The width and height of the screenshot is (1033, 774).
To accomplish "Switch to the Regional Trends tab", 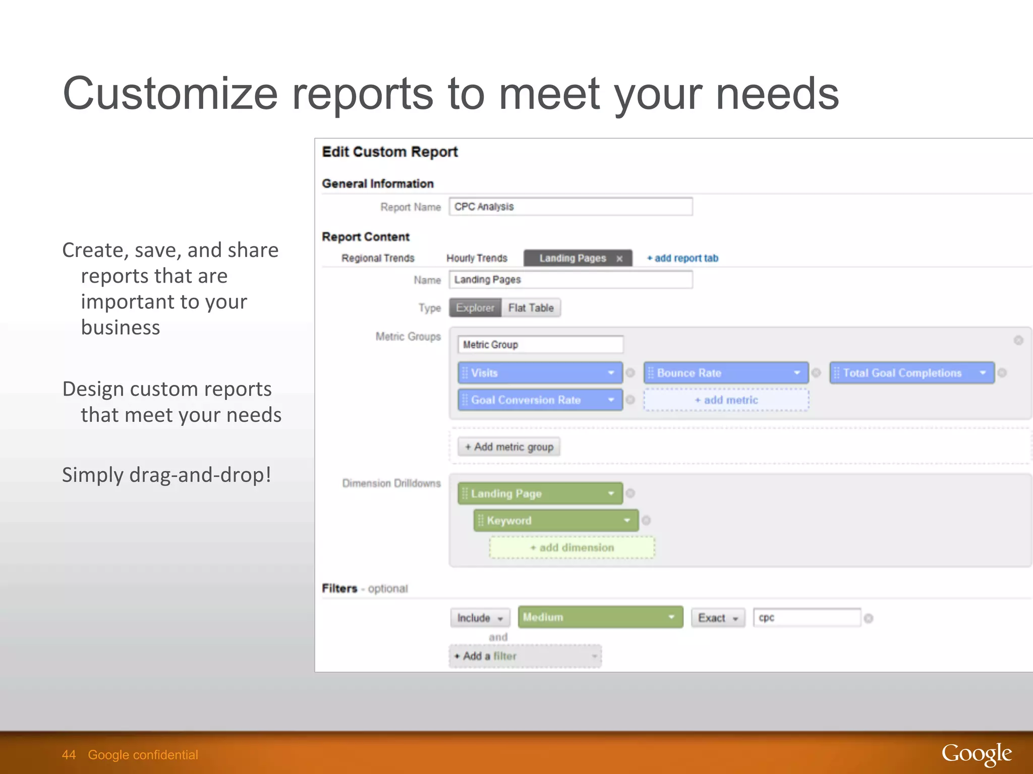I will [x=378, y=258].
